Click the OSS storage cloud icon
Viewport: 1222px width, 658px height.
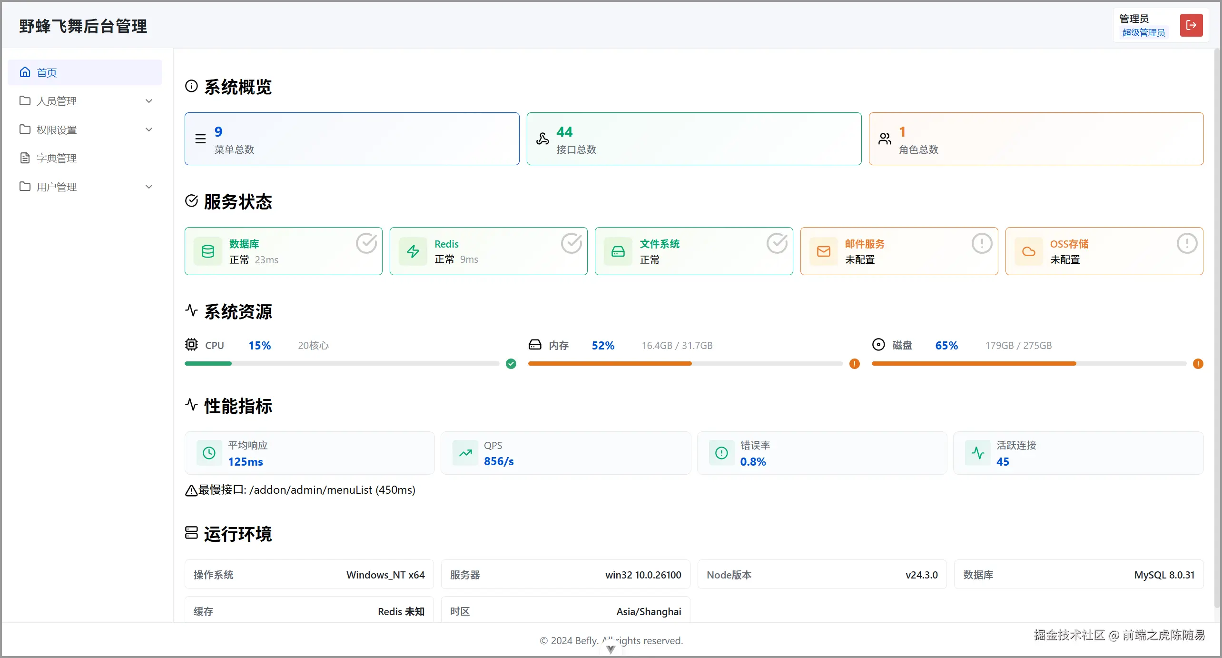point(1029,251)
